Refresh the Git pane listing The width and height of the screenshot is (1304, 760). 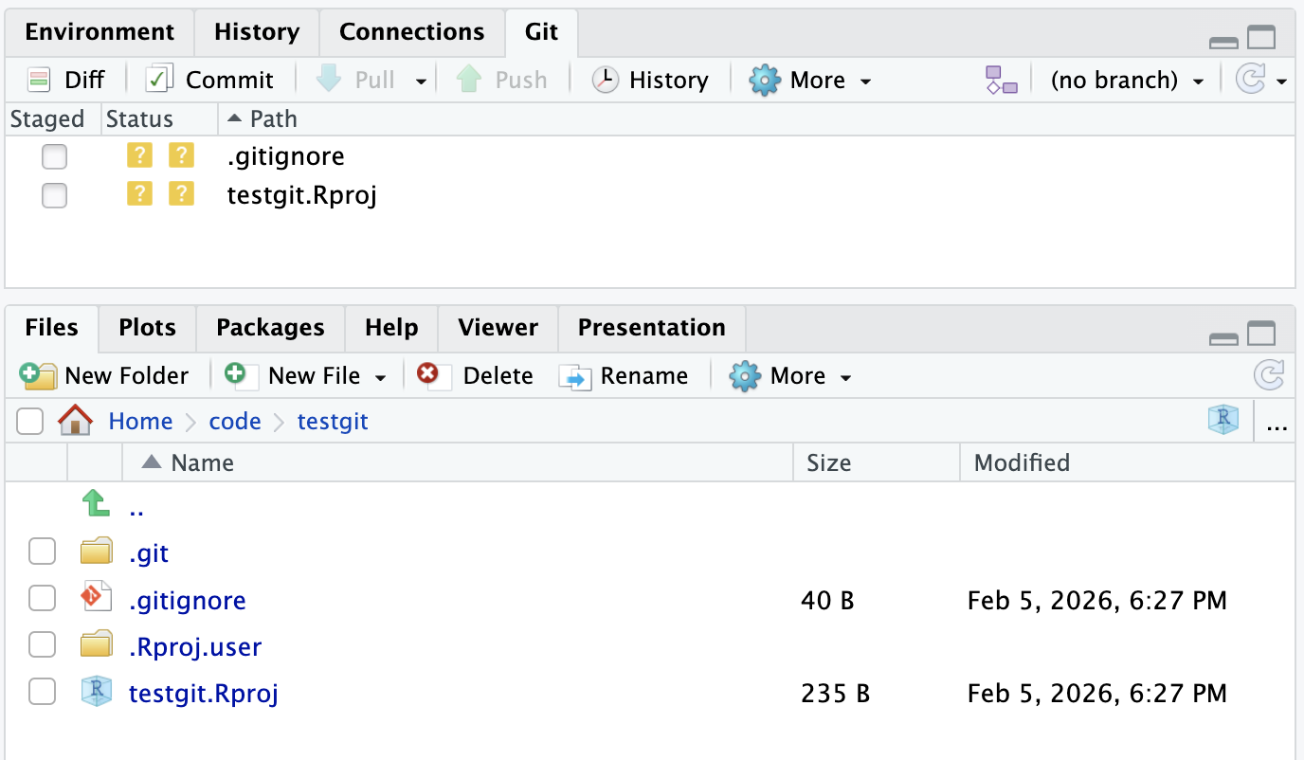(1250, 80)
